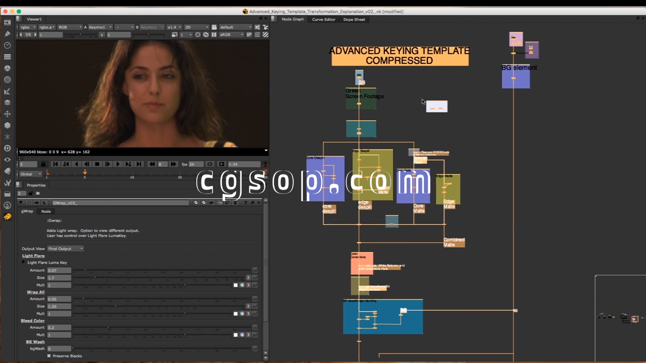The width and height of the screenshot is (646, 363).
Task: Select the BG element backdrop node
Action: (x=516, y=76)
